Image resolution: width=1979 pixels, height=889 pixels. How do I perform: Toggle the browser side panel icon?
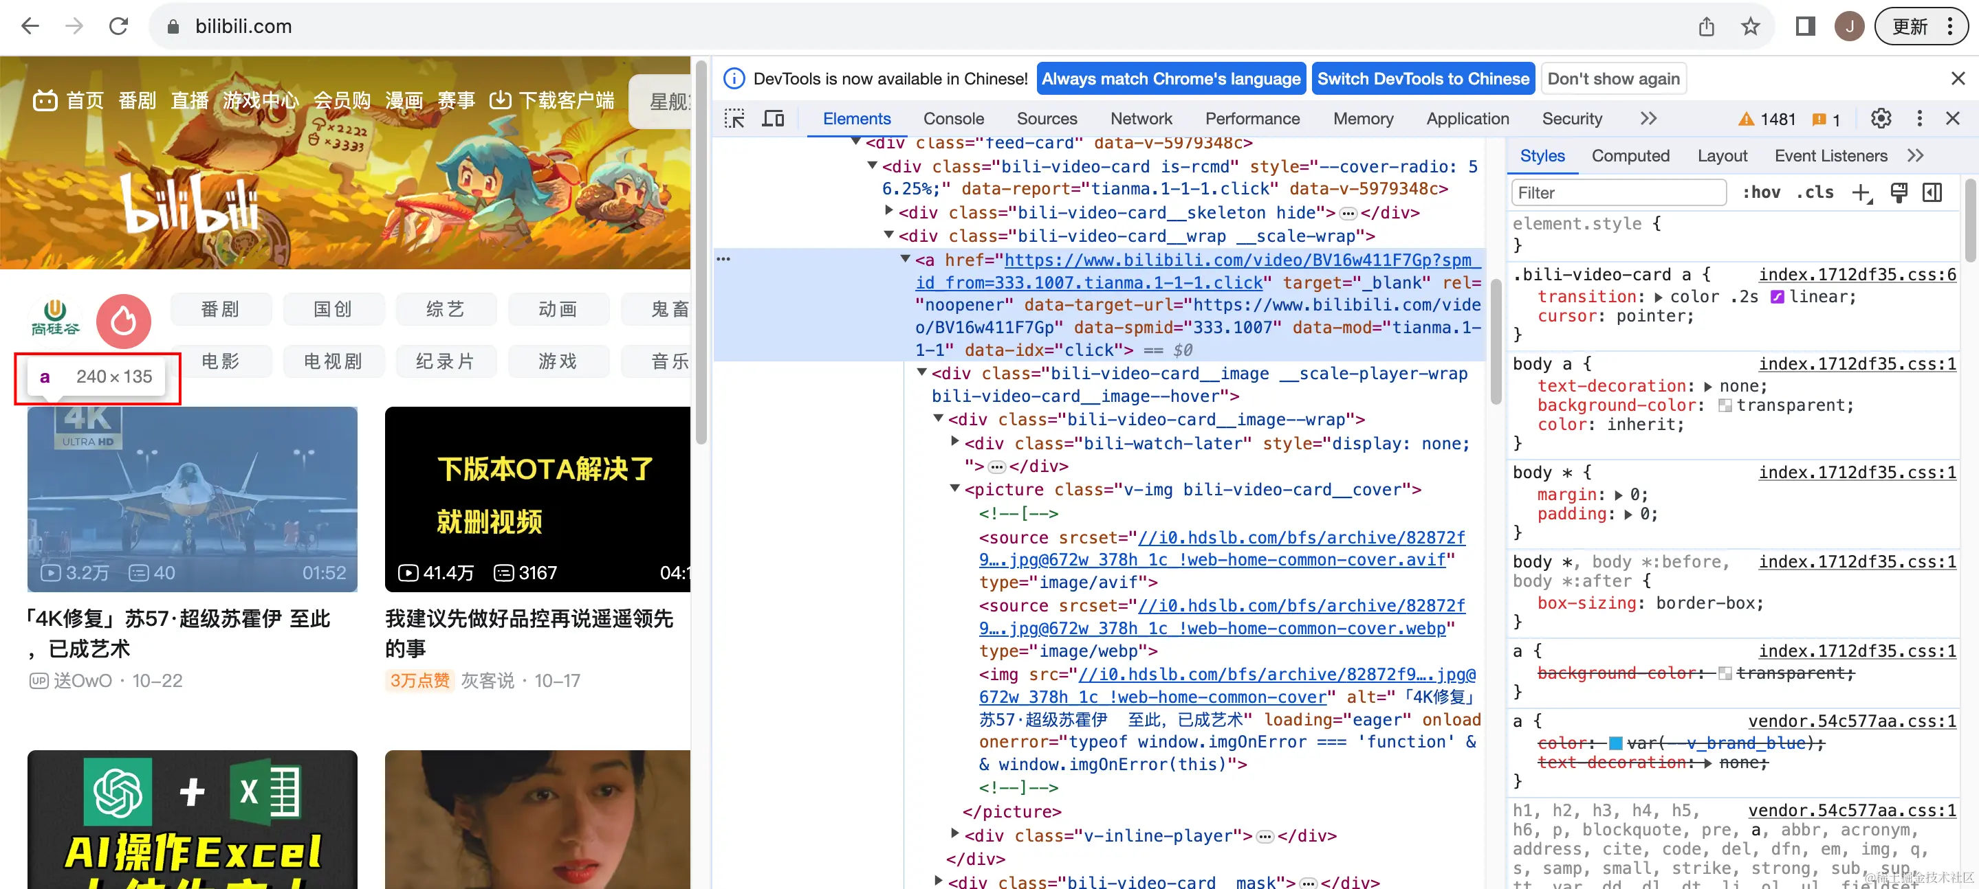[1804, 27]
